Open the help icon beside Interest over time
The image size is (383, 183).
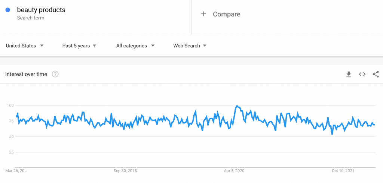click(x=55, y=74)
